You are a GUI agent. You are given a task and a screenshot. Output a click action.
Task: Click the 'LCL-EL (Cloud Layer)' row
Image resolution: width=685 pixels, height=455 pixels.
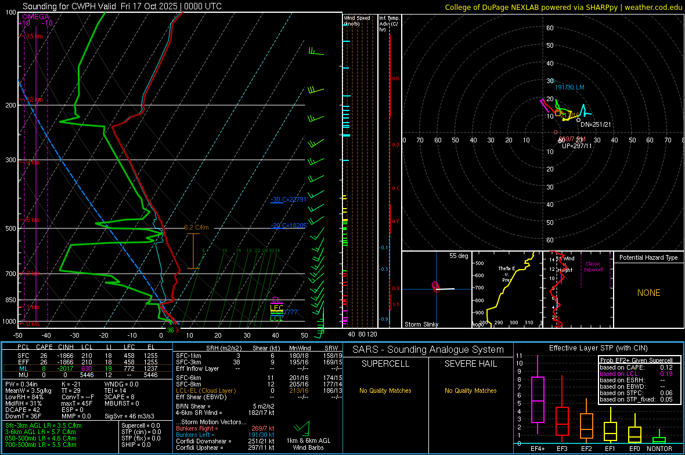[x=259, y=390]
